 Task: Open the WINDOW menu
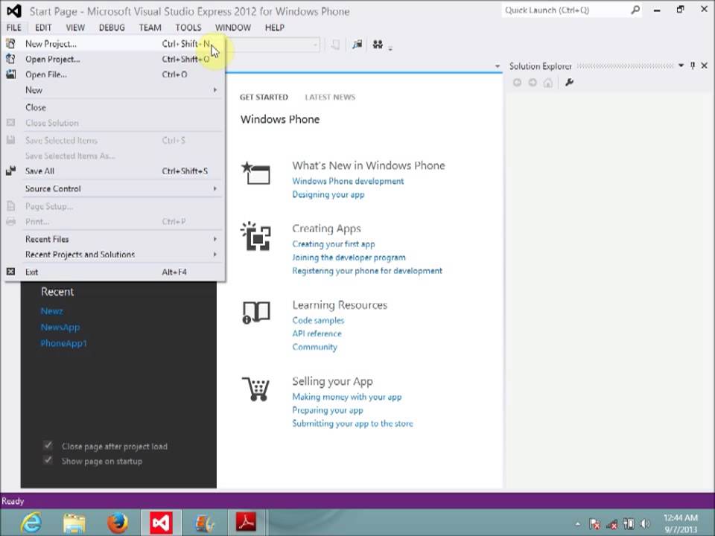point(233,28)
